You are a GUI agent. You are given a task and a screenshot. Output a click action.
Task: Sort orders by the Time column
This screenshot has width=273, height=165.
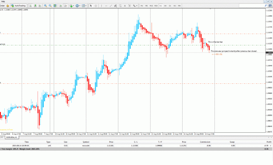pyautogui.click(x=27, y=142)
